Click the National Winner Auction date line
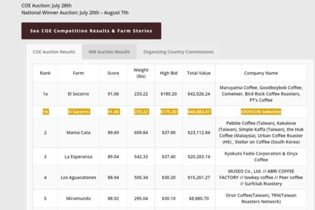This screenshot has height=210, width=315. click(75, 12)
